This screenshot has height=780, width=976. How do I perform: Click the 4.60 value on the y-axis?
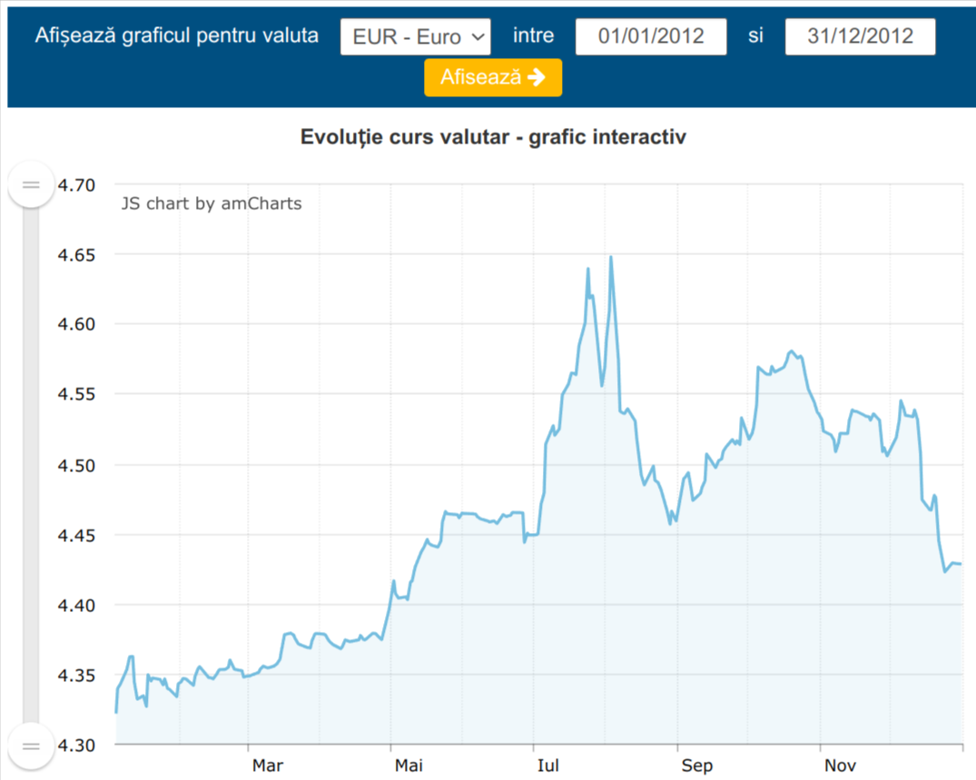tap(76, 325)
